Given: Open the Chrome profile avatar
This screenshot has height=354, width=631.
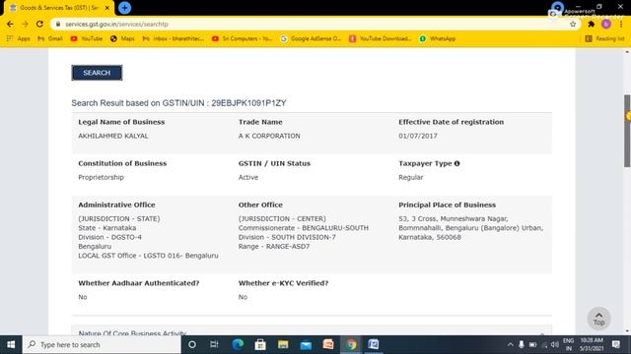Looking at the screenshot, I should (606, 24).
